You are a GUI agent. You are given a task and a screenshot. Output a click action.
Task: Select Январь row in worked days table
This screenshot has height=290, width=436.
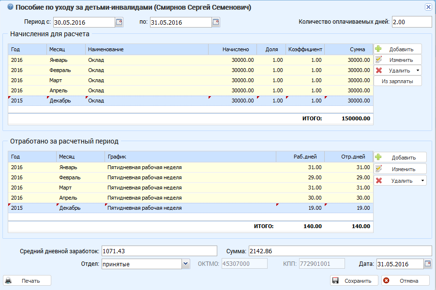point(191,167)
